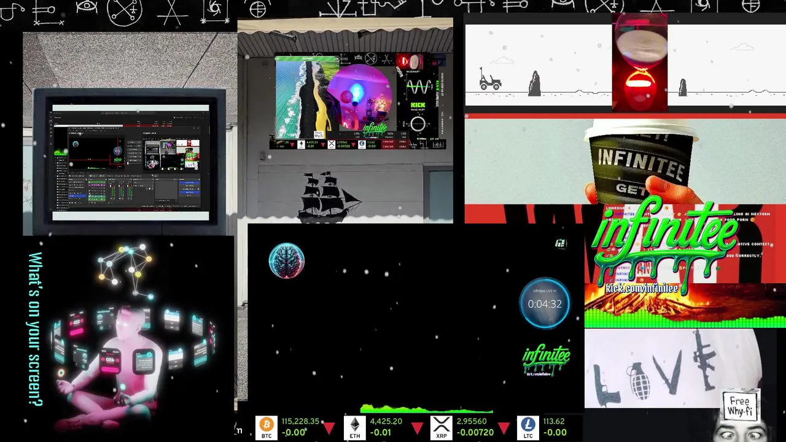The height and width of the screenshot is (442, 786).
Task: Click the XRP change value -0.00720
Action: click(475, 432)
